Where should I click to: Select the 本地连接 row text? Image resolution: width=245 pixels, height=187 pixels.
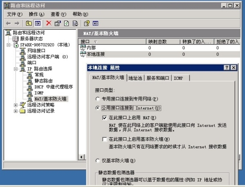96,54
